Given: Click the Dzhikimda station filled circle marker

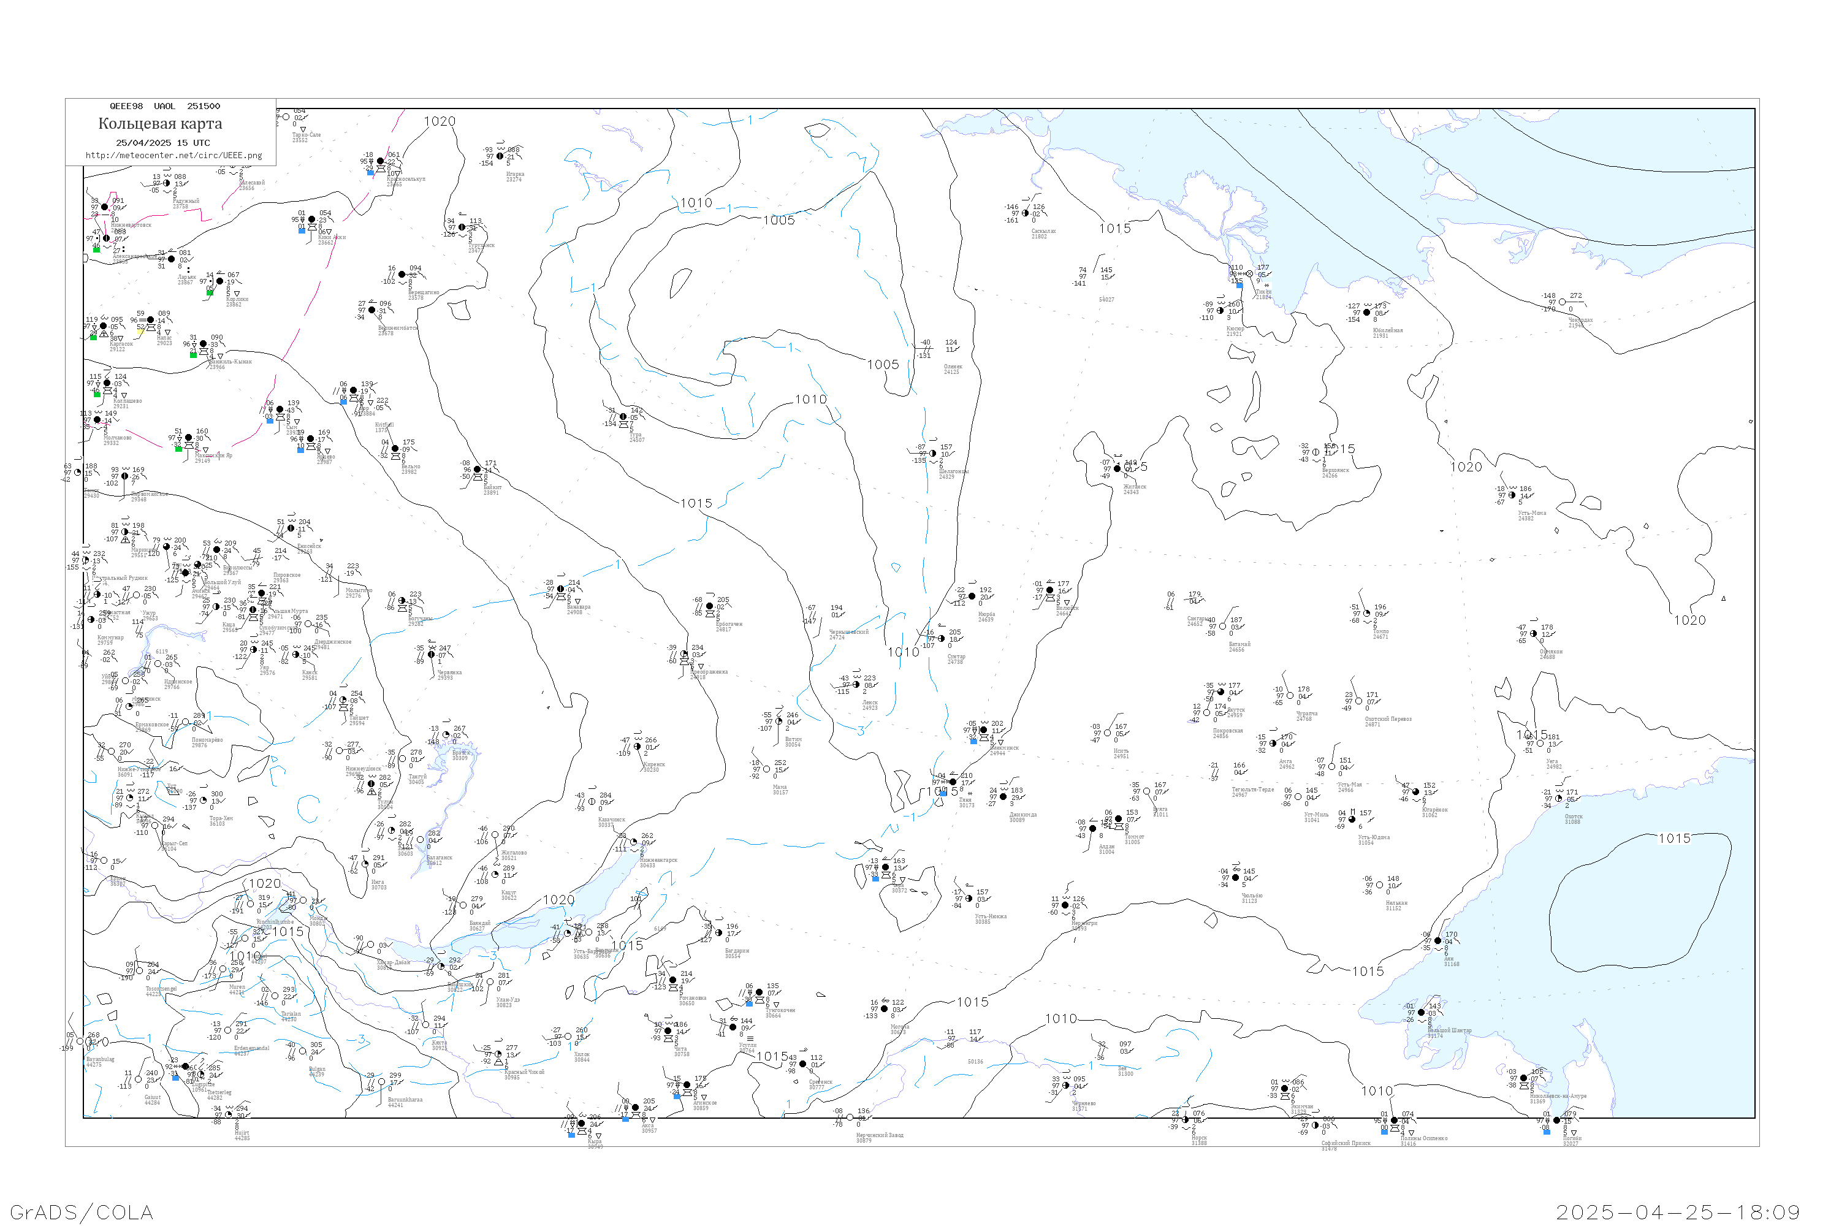Looking at the screenshot, I should (x=1003, y=797).
